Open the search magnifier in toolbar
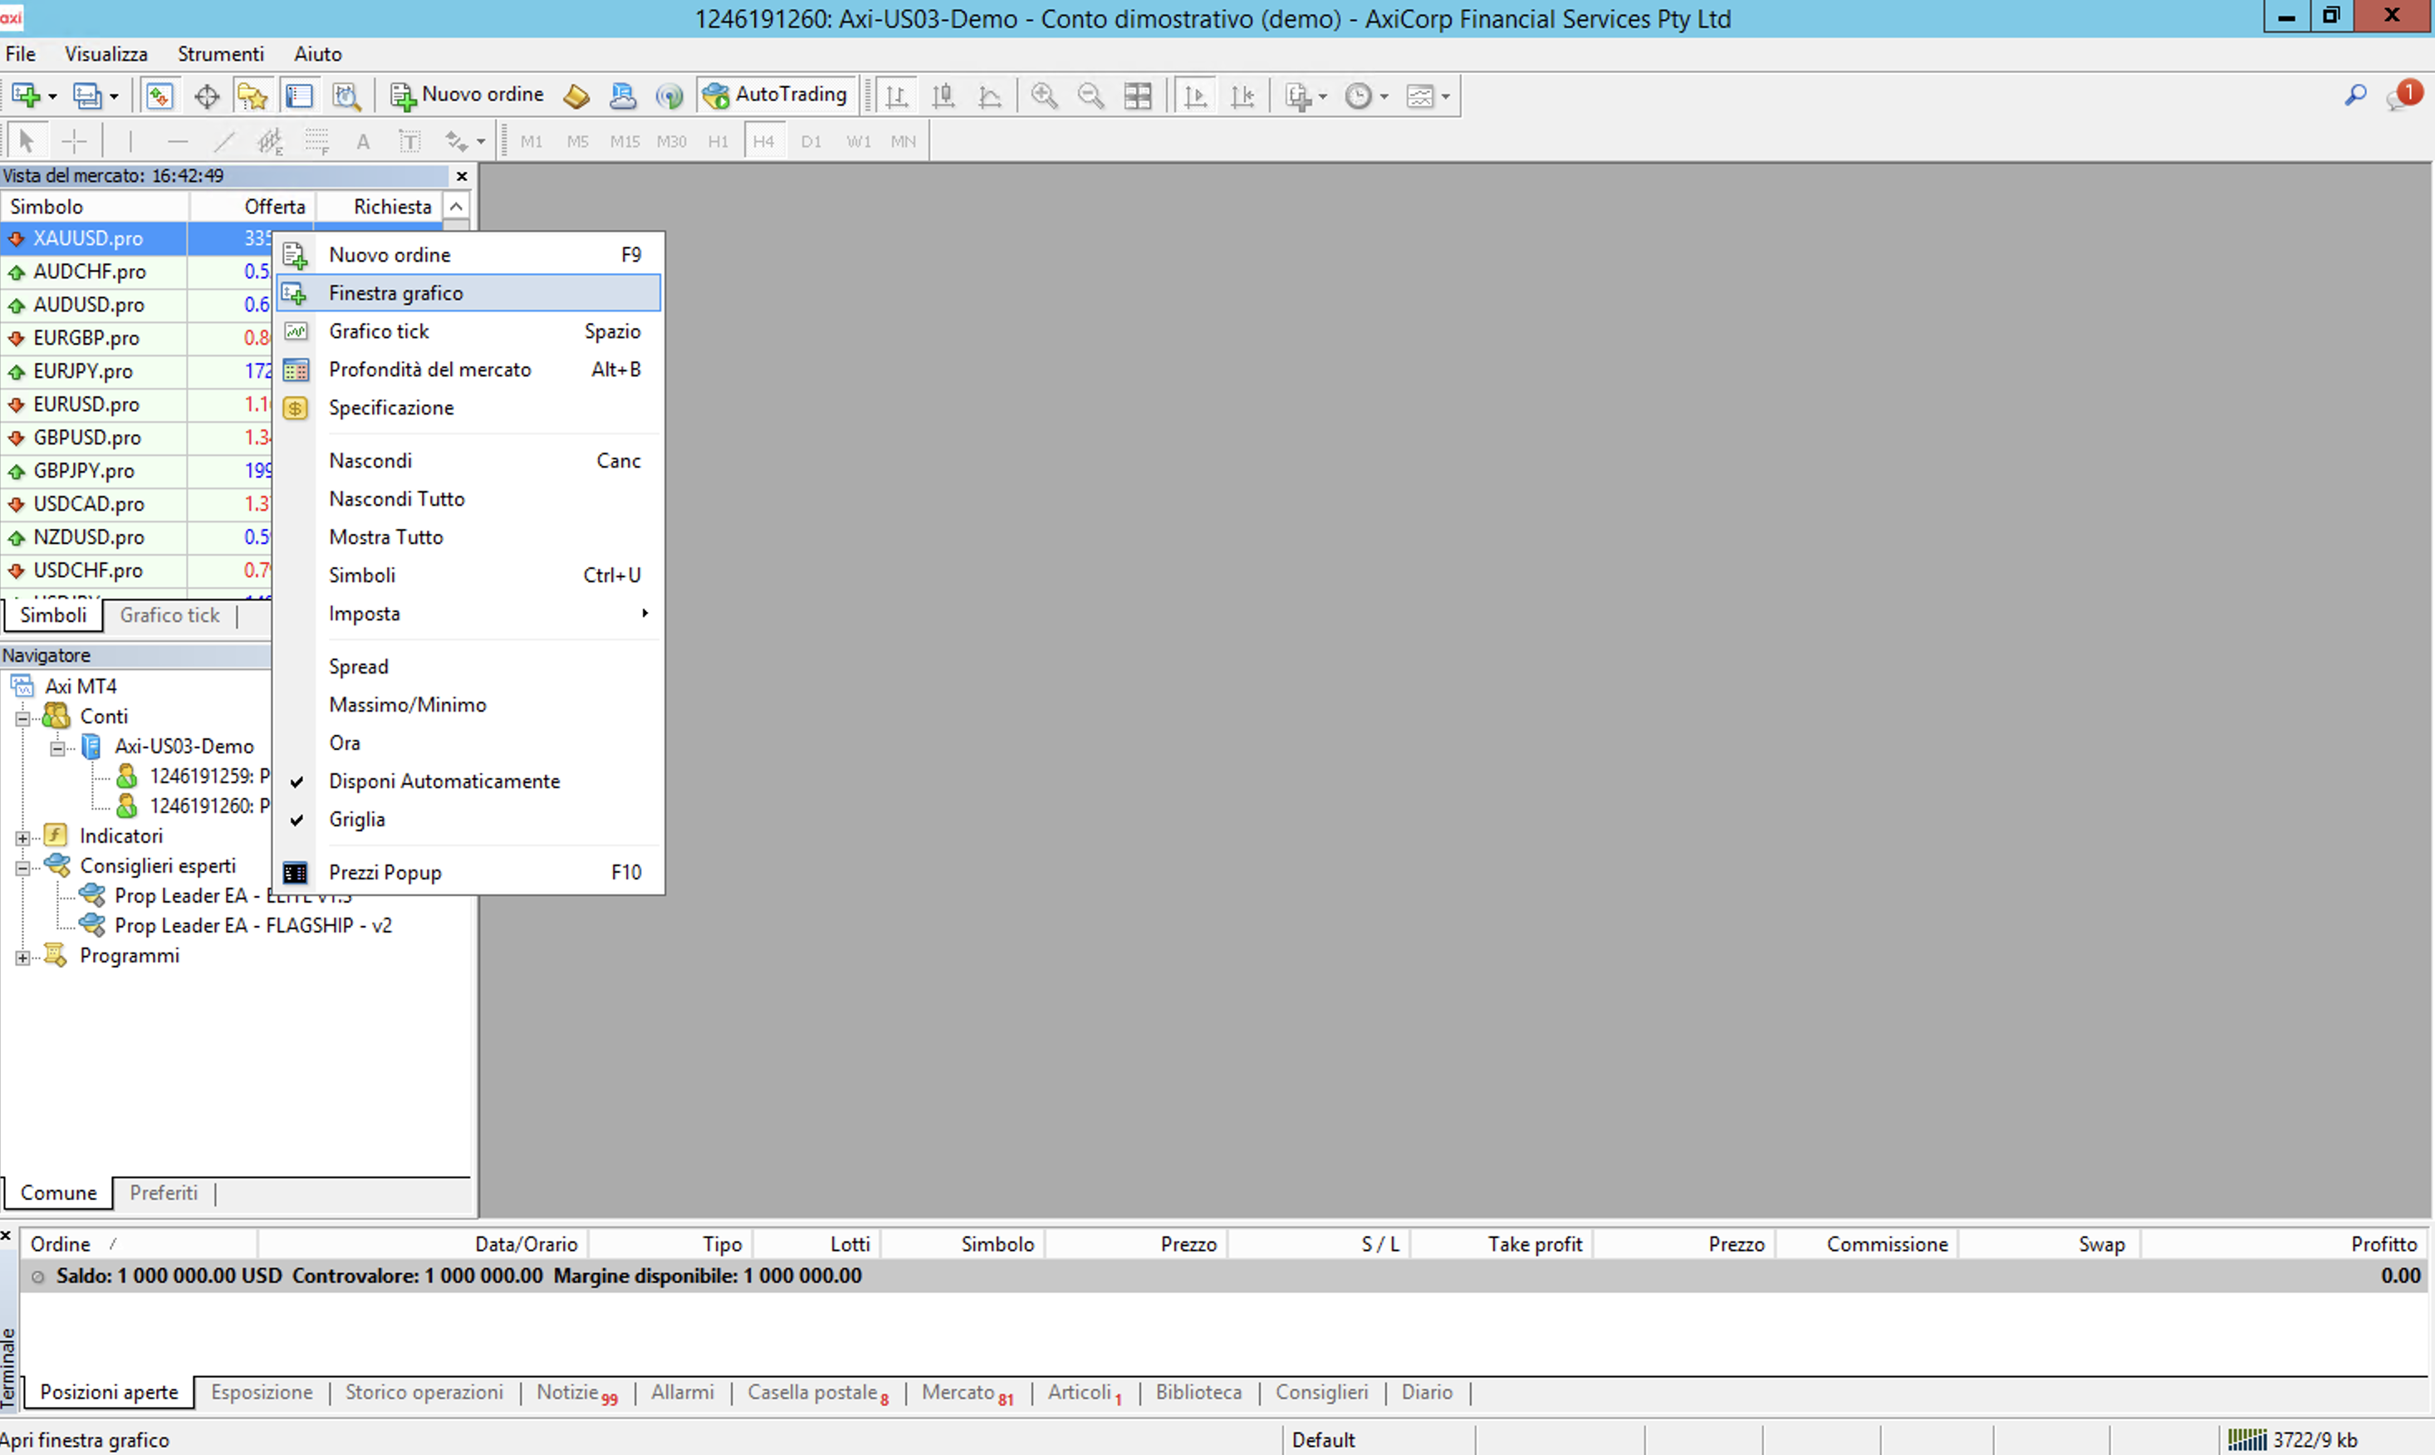 [2354, 96]
